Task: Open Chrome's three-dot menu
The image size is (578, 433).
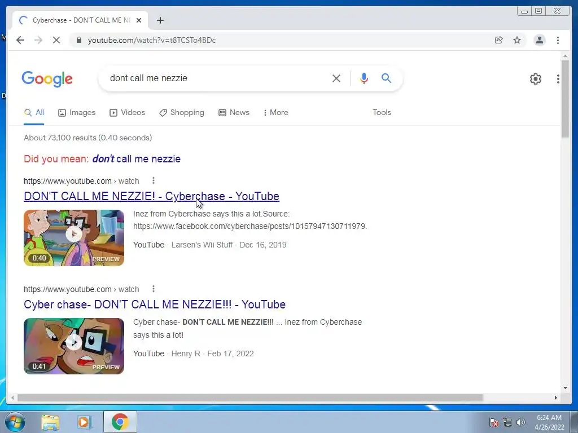Action: 558,40
